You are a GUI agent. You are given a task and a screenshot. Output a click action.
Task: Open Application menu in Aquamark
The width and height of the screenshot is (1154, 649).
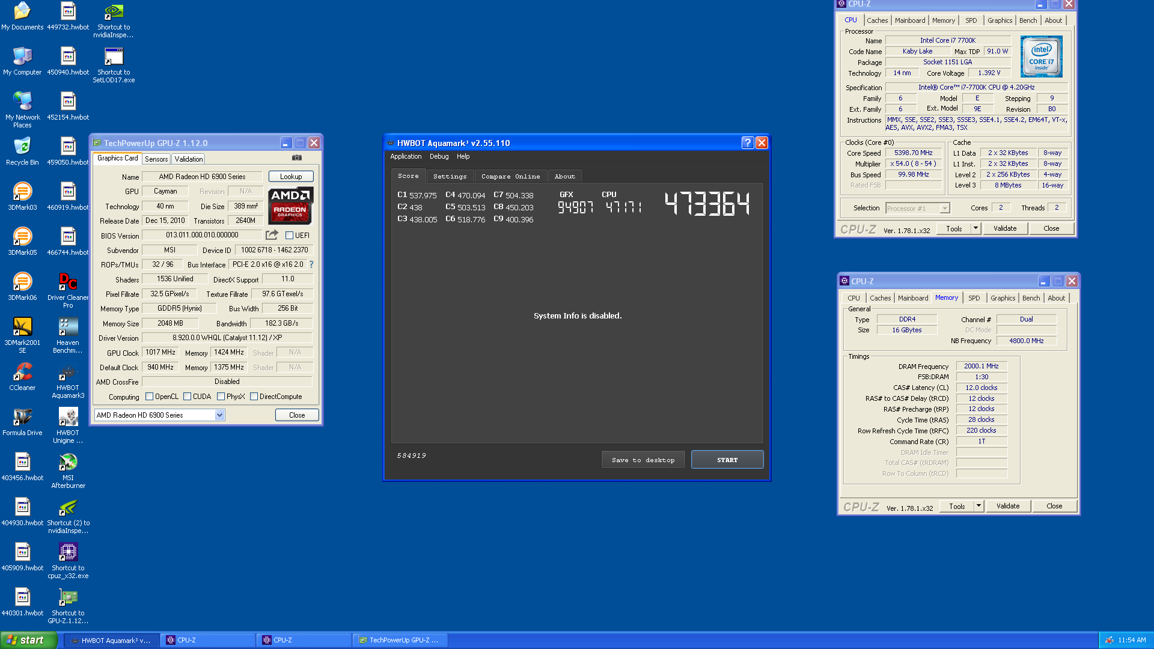coord(406,156)
